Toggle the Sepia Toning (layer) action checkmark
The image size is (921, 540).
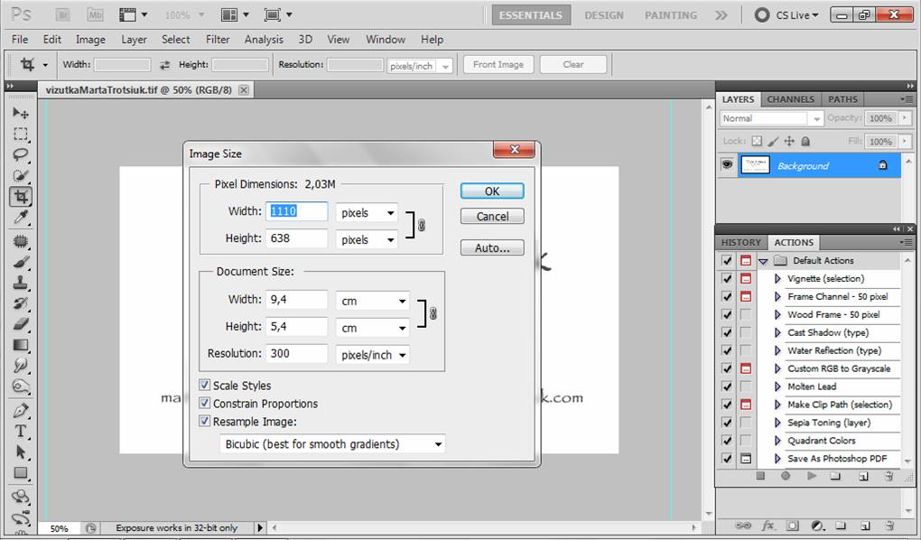click(x=727, y=423)
